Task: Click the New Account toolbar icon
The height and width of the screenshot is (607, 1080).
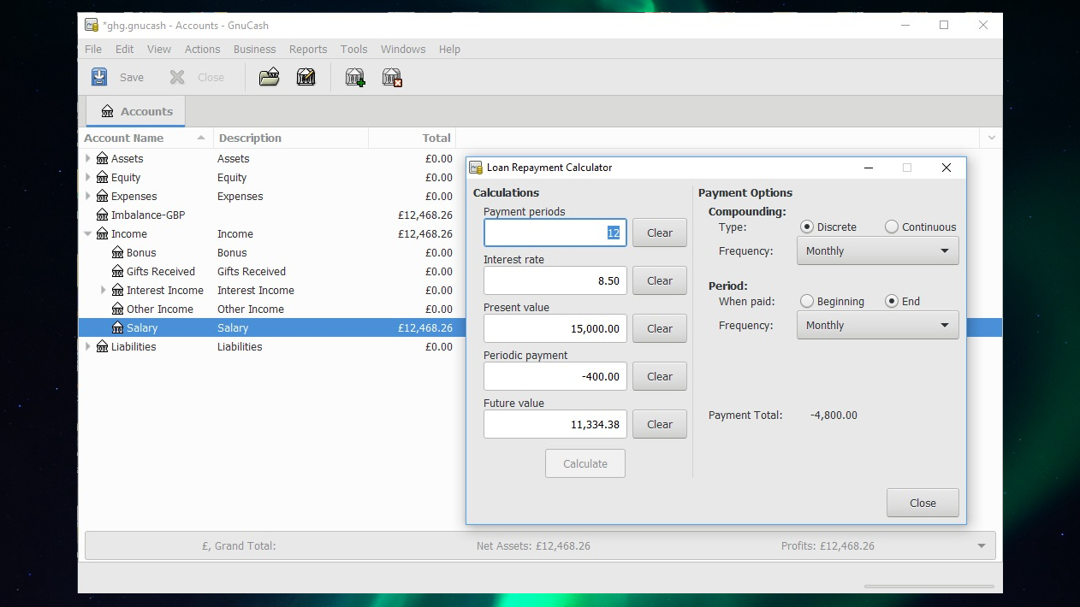Action: pyautogui.click(x=355, y=77)
